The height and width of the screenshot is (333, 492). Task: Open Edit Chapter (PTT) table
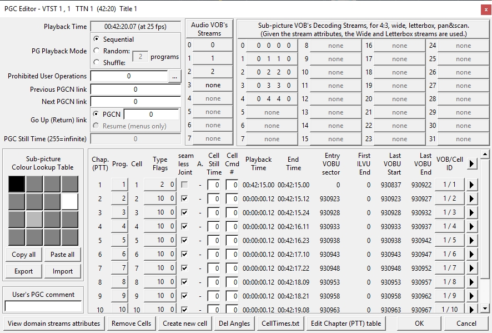(346, 324)
